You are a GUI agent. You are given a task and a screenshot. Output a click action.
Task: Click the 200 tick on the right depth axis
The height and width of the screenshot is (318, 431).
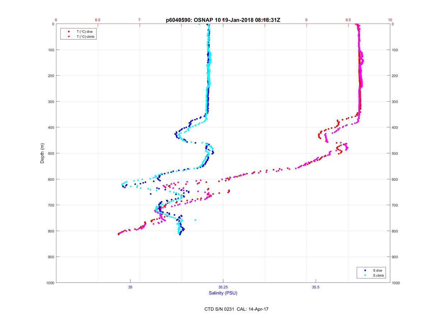[x=395, y=76]
